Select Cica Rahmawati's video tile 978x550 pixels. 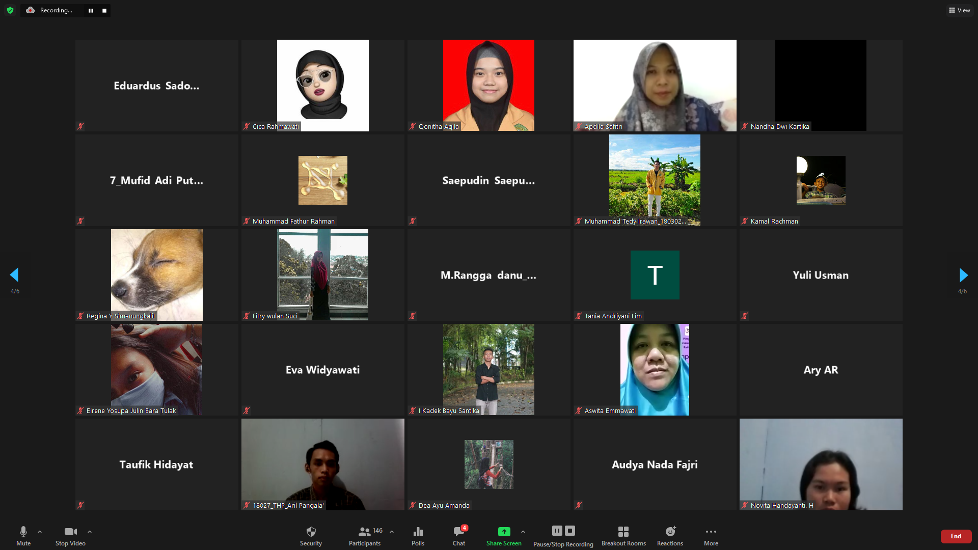(x=323, y=86)
